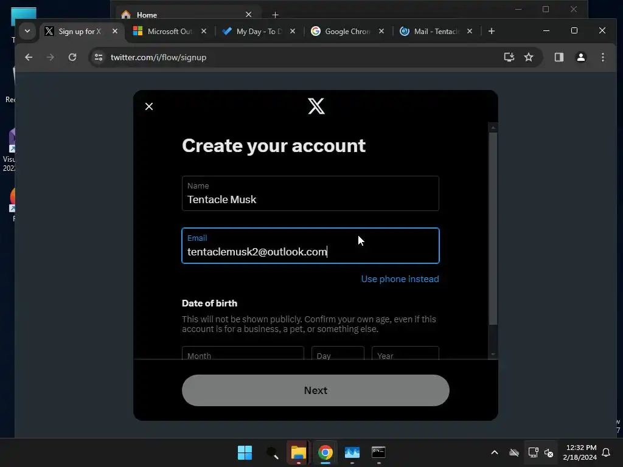Screen dimensions: 623x467
Task: Click the Chrome taskbar icon
Action: click(x=325, y=452)
